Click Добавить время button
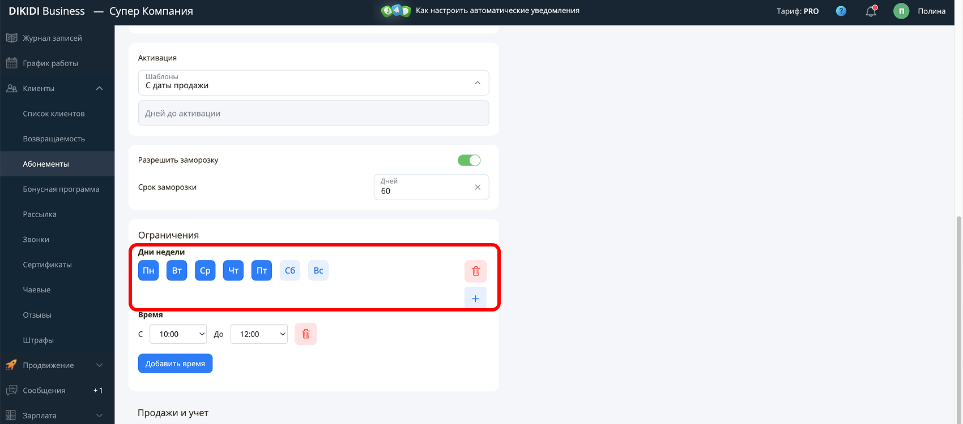Viewport: 963px width, 424px height. coord(175,364)
